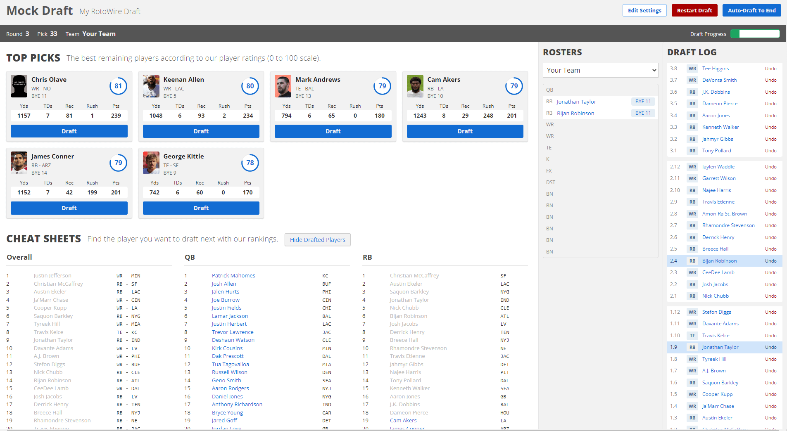Open Patrick Mahomes in the QB cheat sheet
Viewport: 787px width, 431px height.
pyautogui.click(x=233, y=275)
